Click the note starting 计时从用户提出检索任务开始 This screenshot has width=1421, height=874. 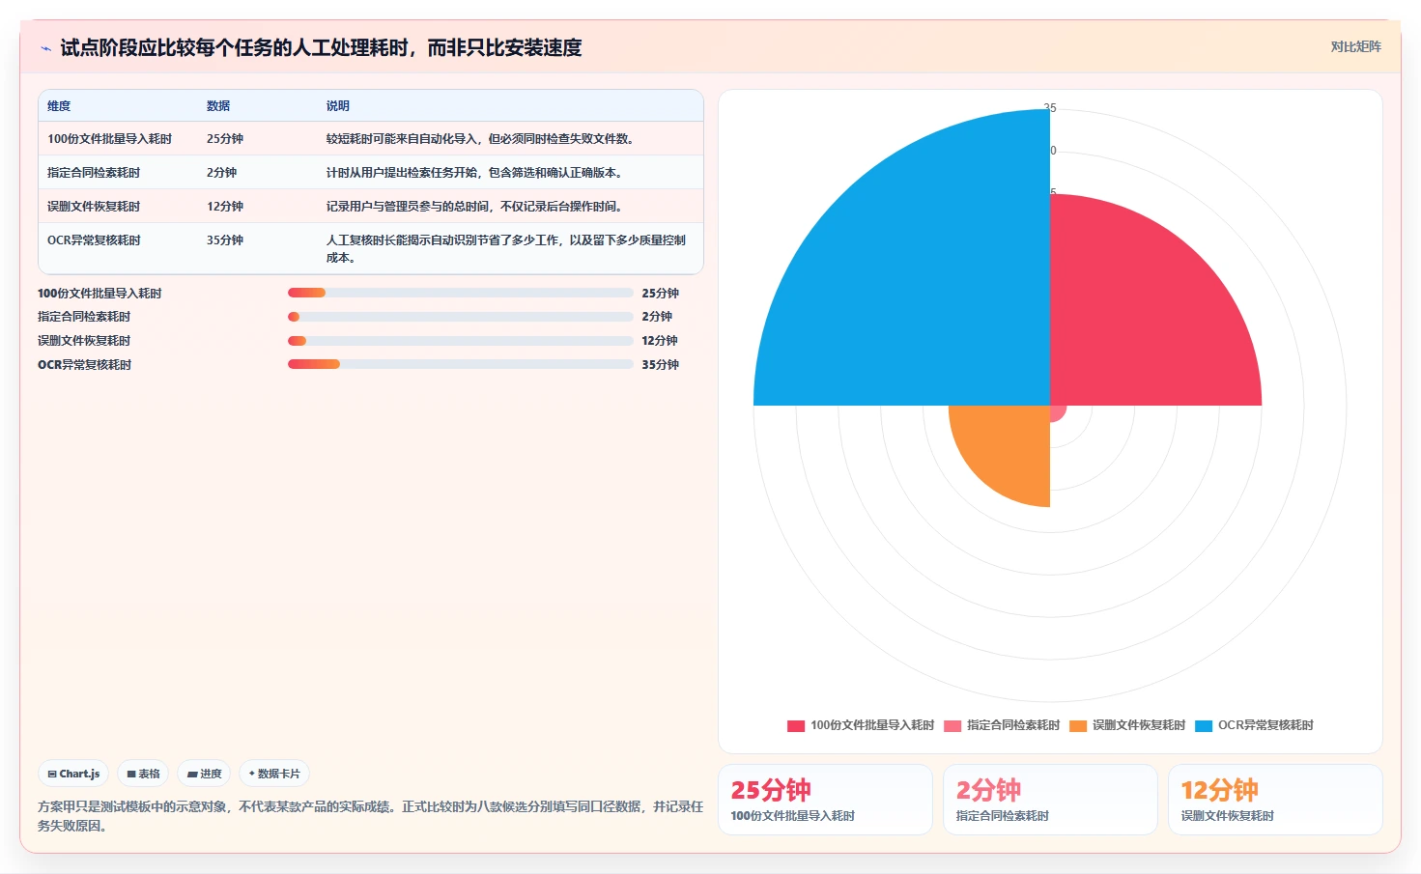tap(474, 173)
